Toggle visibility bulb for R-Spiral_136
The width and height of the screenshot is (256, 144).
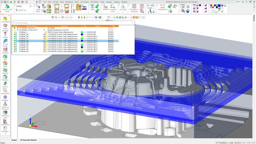(x=44, y=36)
